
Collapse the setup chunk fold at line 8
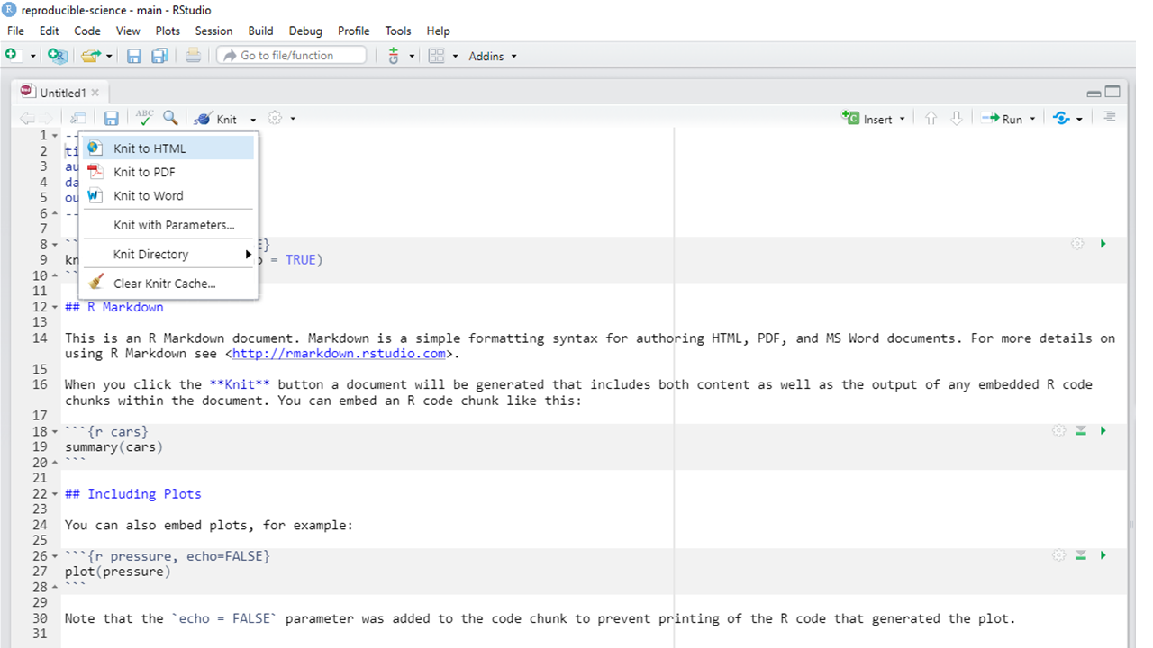(55, 245)
